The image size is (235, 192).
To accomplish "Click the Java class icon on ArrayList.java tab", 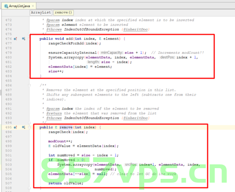I will 6,6.
